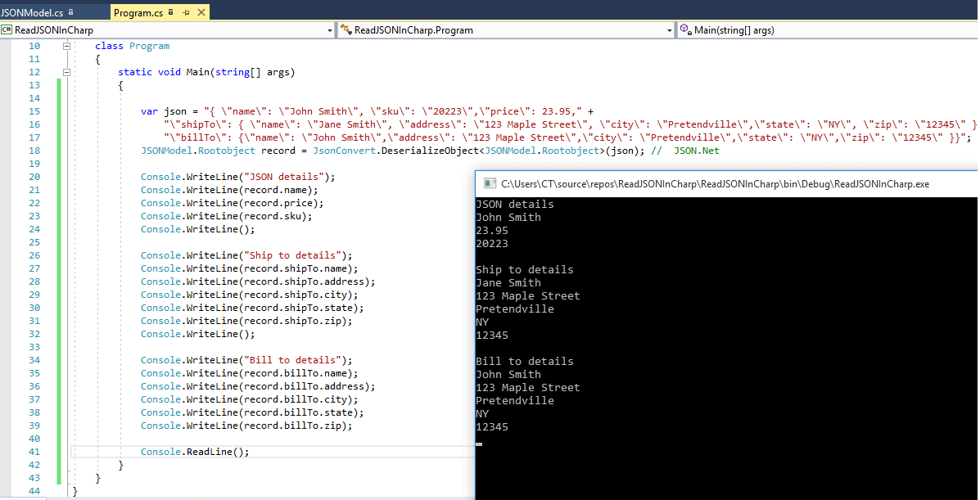Click the green change-tracking bar beside line 15
The image size is (980, 500).
click(x=57, y=110)
